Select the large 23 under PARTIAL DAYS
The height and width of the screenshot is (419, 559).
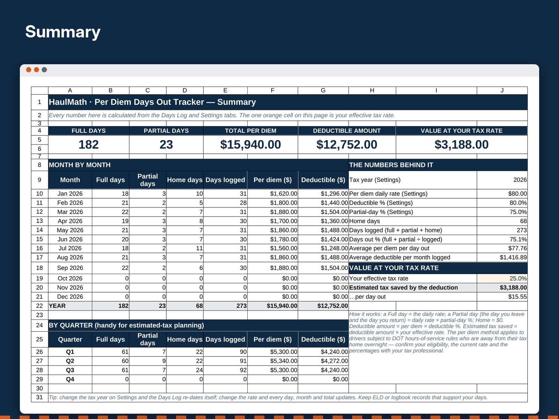(166, 145)
